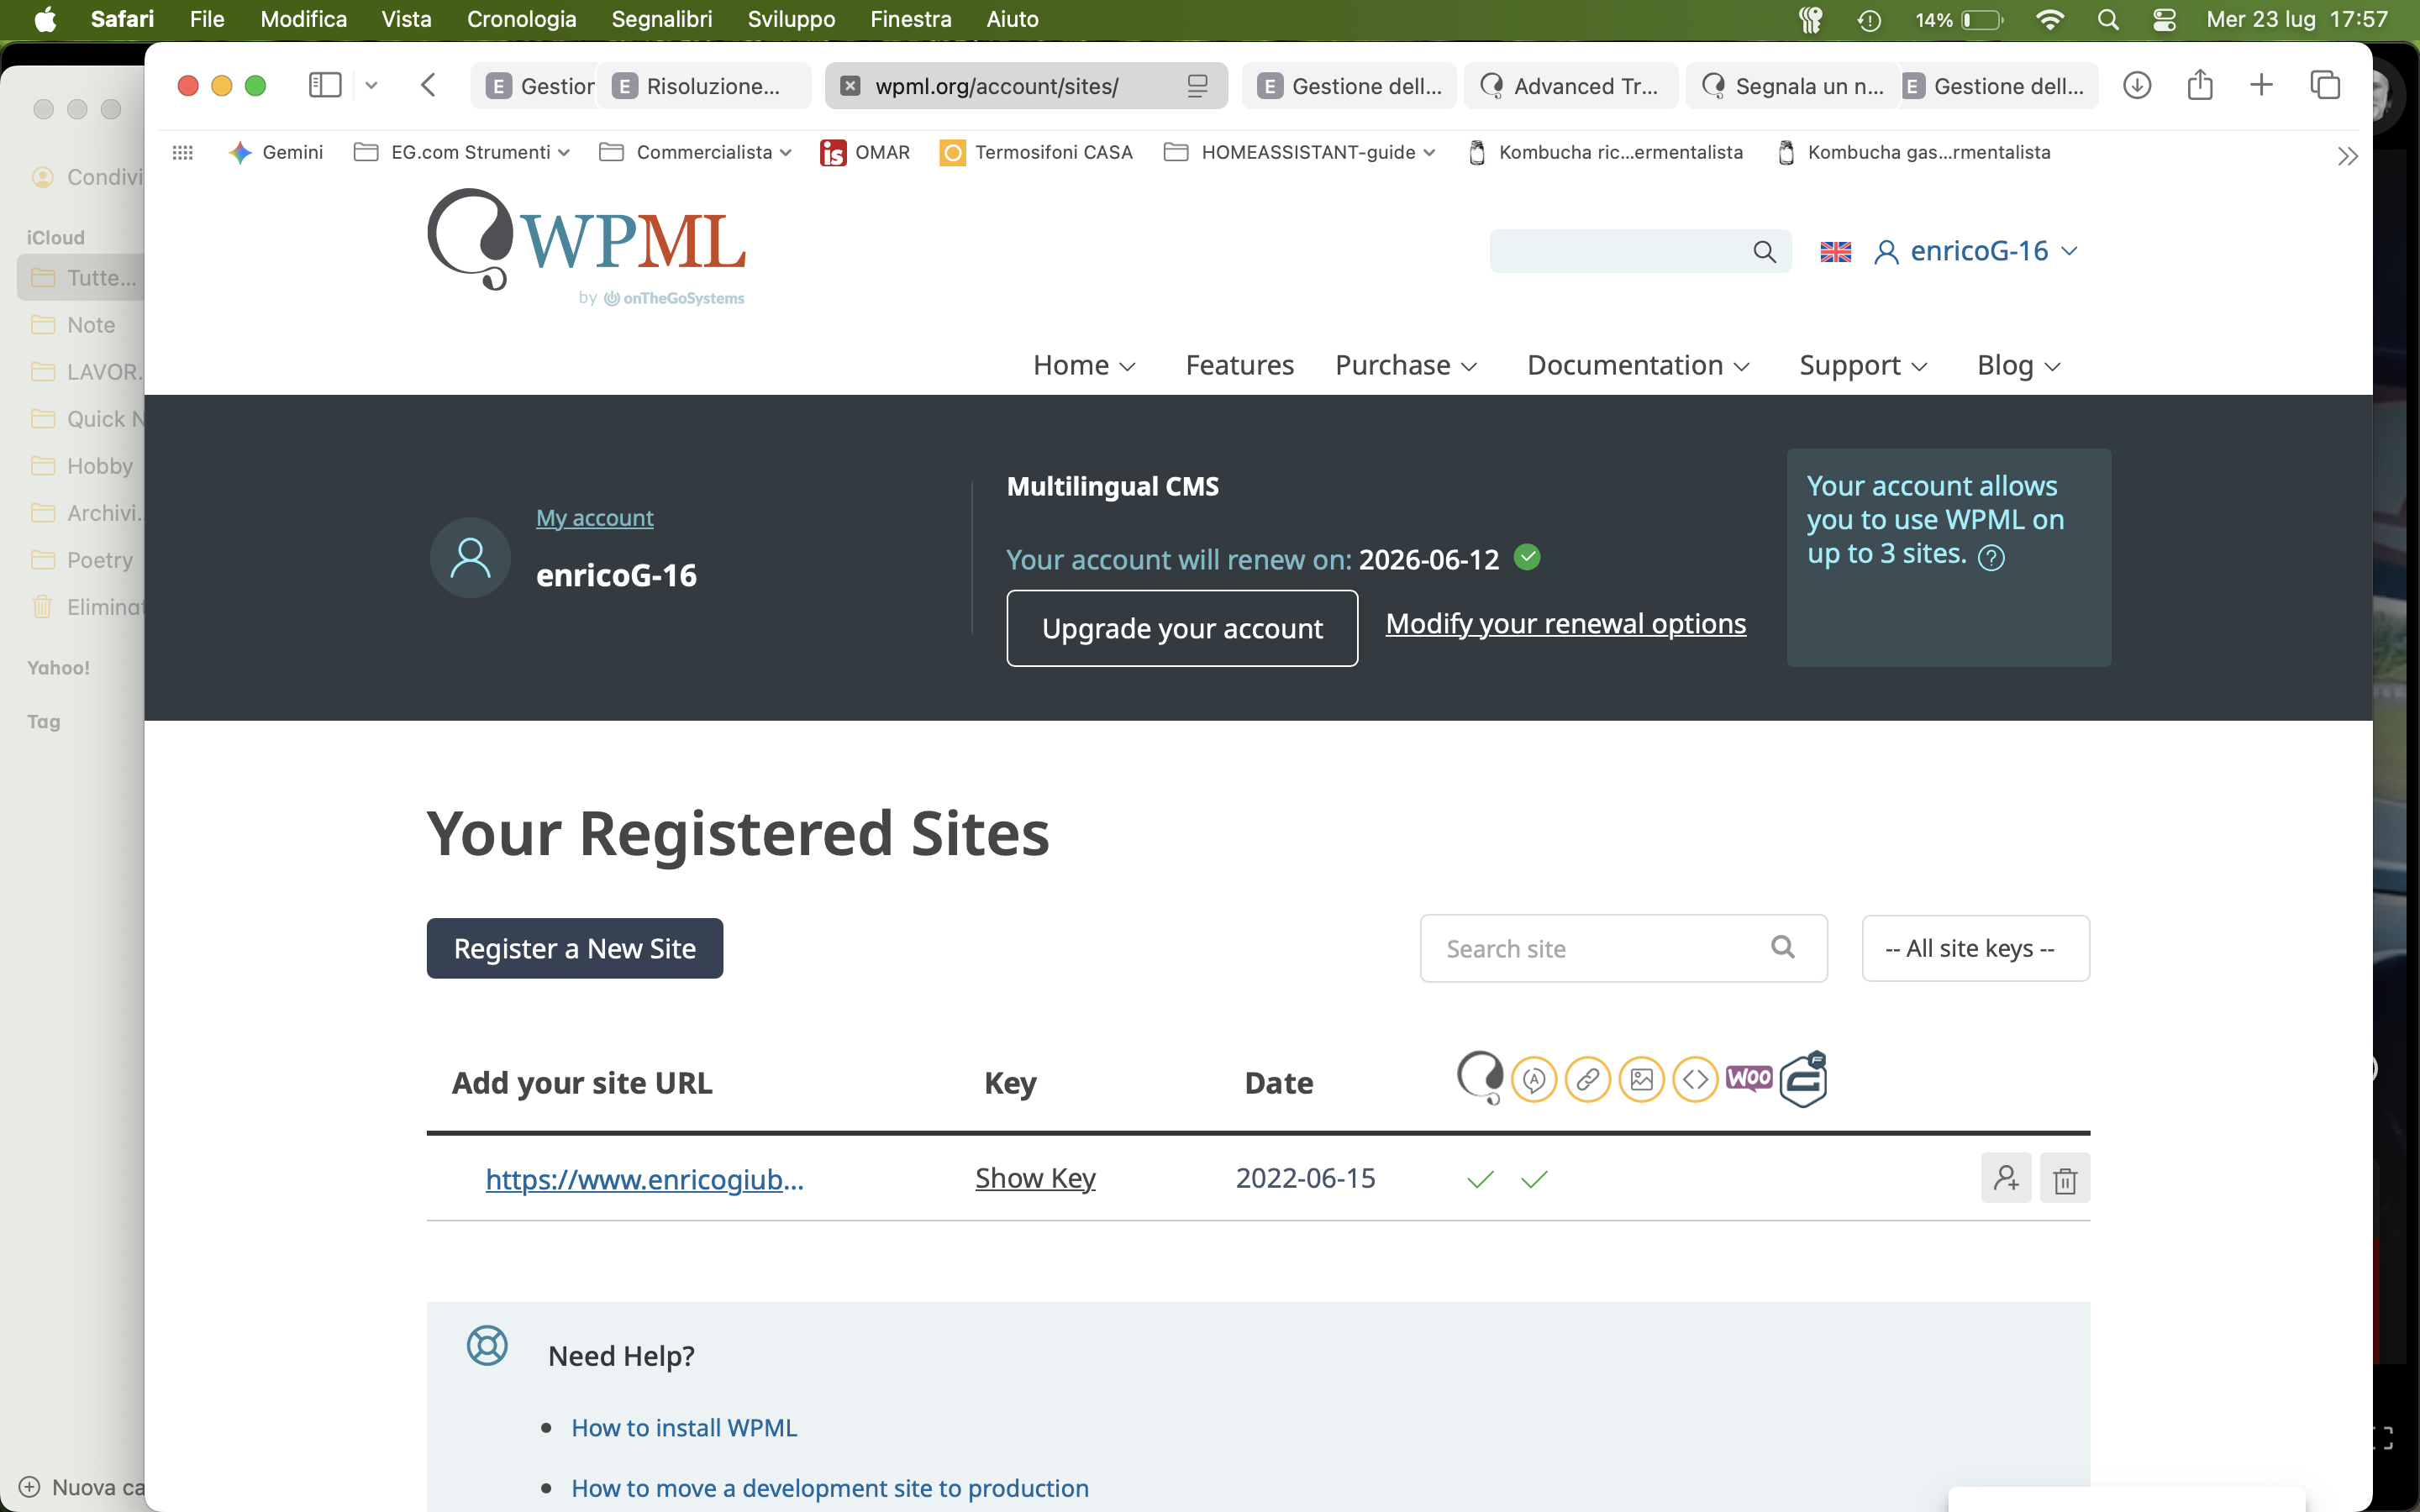The width and height of the screenshot is (2420, 1512).
Task: Open Modify your renewal options link
Action: click(x=1566, y=623)
